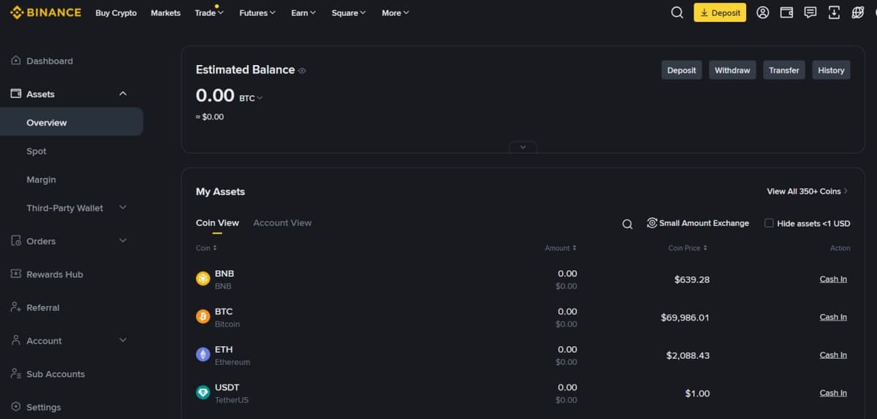Click the $2,088.43 ETH price

tap(688, 355)
